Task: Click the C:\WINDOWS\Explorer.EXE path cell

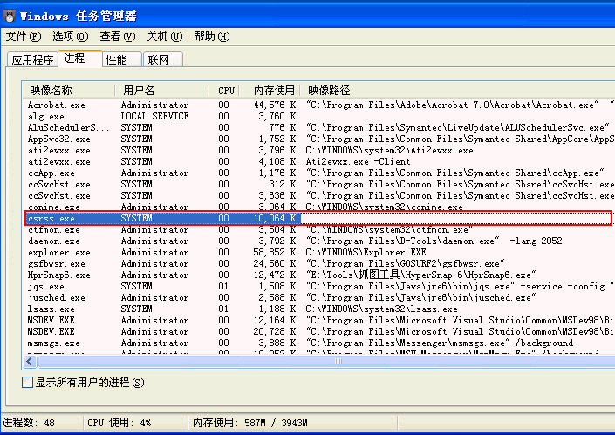Action: tap(366, 253)
